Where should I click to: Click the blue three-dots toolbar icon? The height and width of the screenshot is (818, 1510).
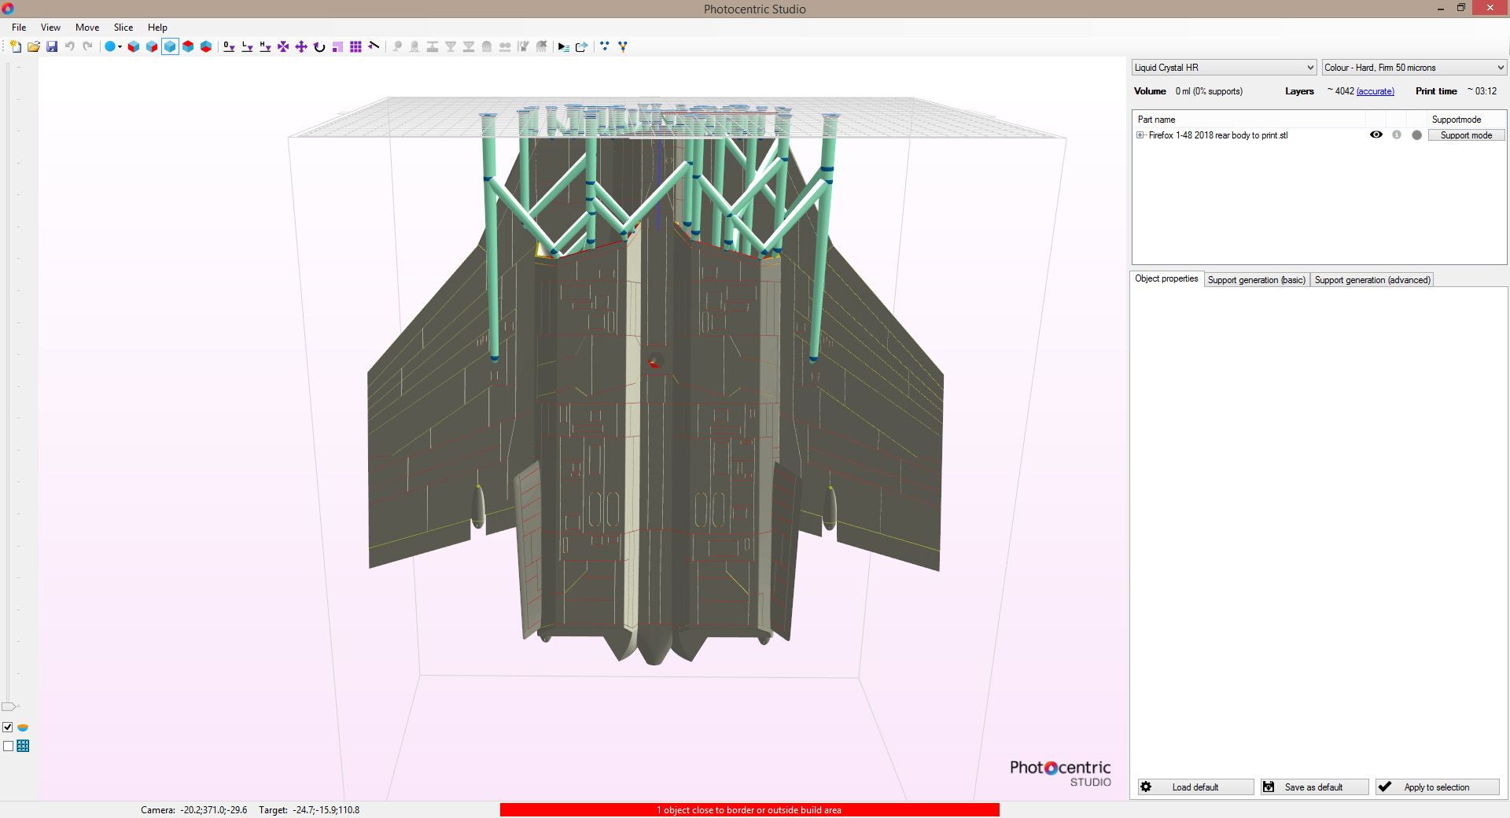pyautogui.click(x=605, y=46)
